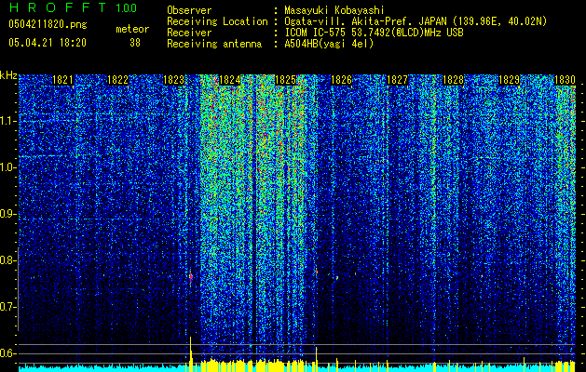The height and width of the screenshot is (372, 586).
Task: Click the 0.7 frequency axis label
Action: pyautogui.click(x=8, y=307)
